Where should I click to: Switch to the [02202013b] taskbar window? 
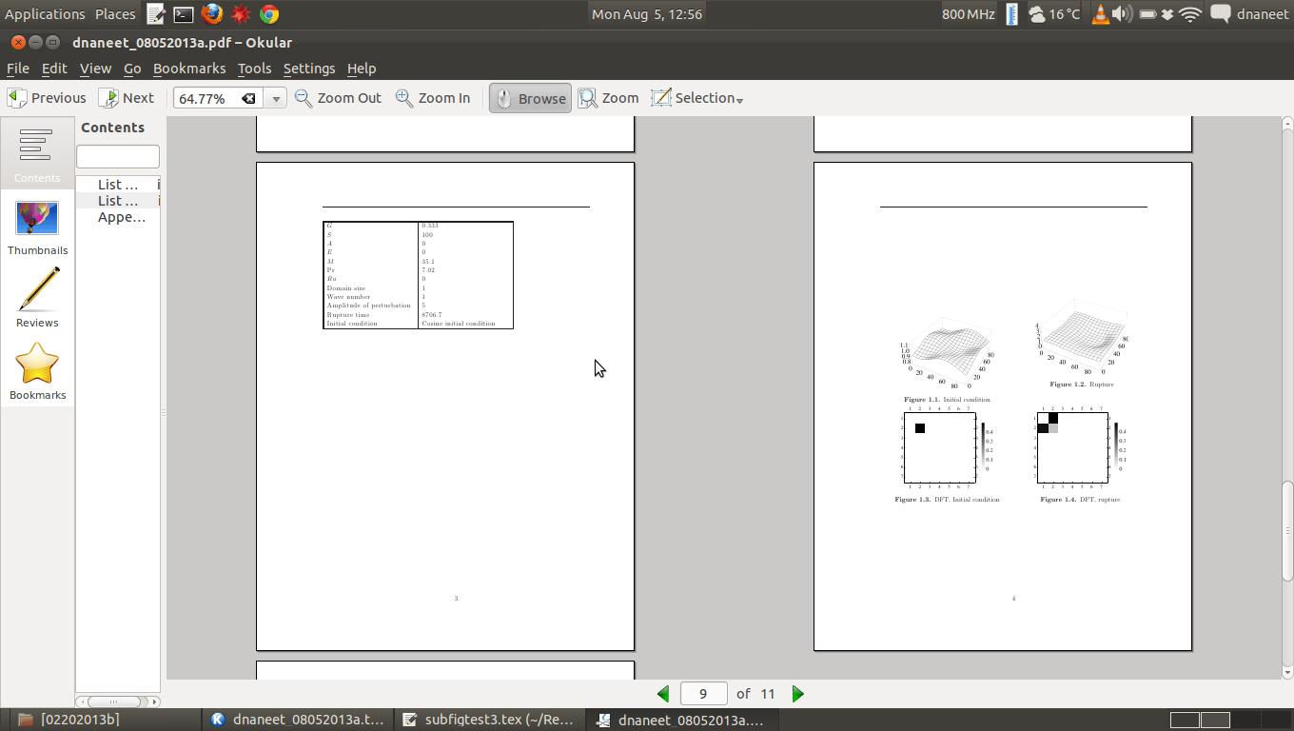click(x=104, y=720)
